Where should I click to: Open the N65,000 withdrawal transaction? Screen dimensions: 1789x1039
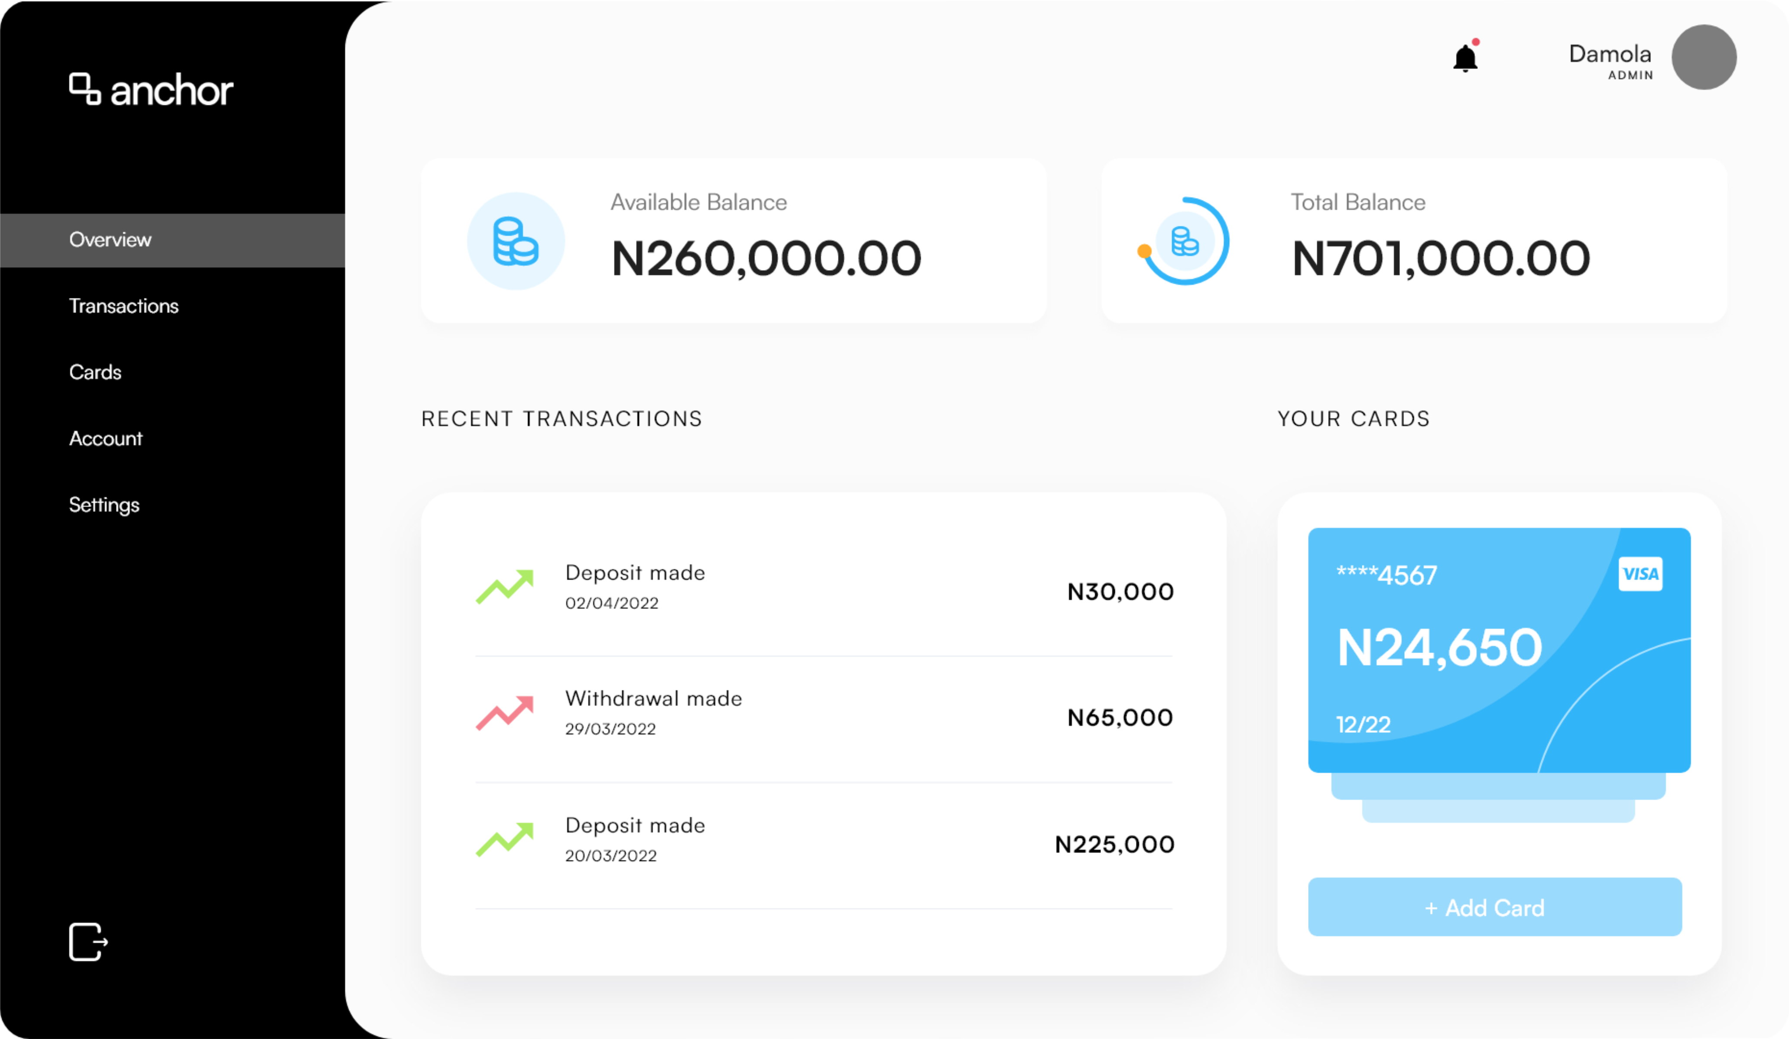(824, 717)
